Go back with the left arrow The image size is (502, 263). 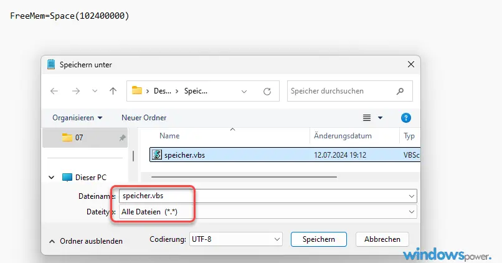point(54,91)
